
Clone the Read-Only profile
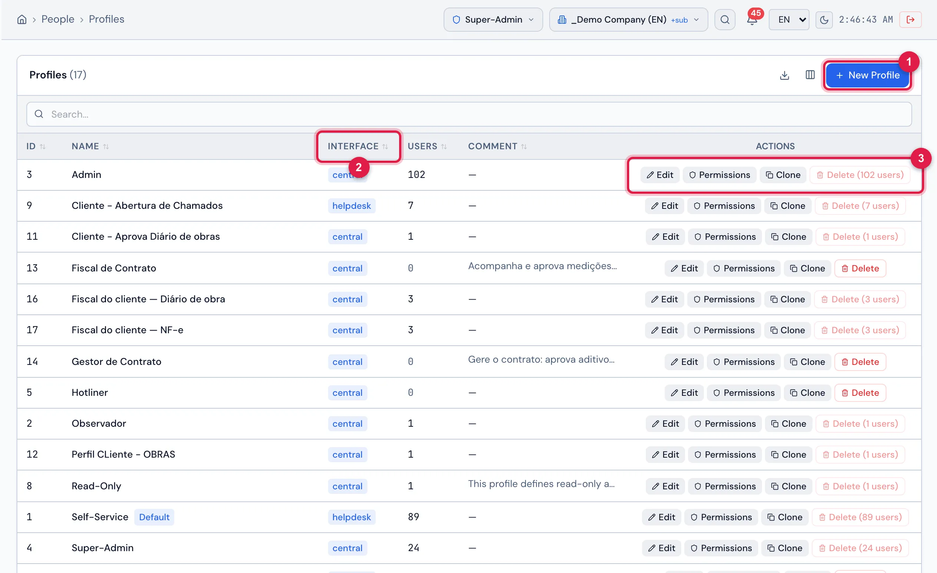(788, 486)
